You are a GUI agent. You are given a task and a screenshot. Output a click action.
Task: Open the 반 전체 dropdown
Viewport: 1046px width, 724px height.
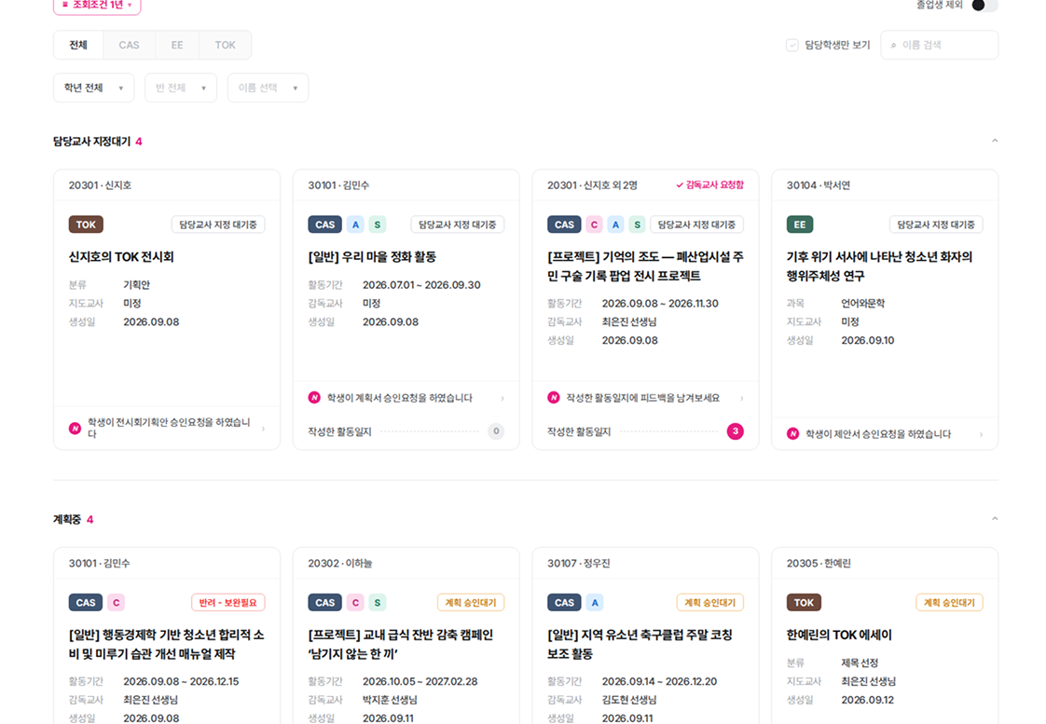[181, 88]
